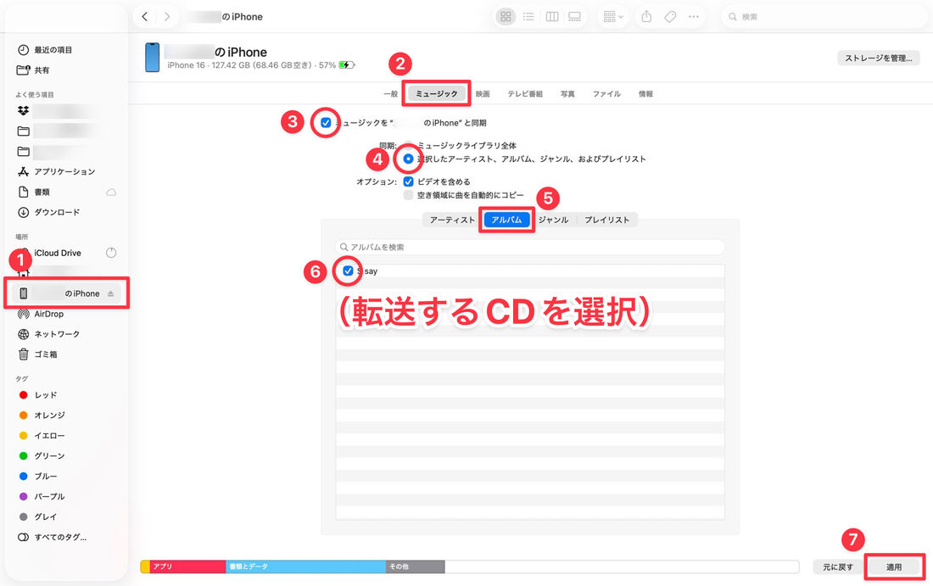Screen dimensions: 933x586
Task: Switch to General (一般) tab
Action: click(x=390, y=93)
